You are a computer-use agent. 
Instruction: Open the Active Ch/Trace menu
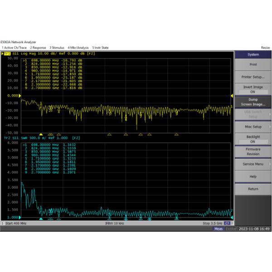click(x=14, y=48)
